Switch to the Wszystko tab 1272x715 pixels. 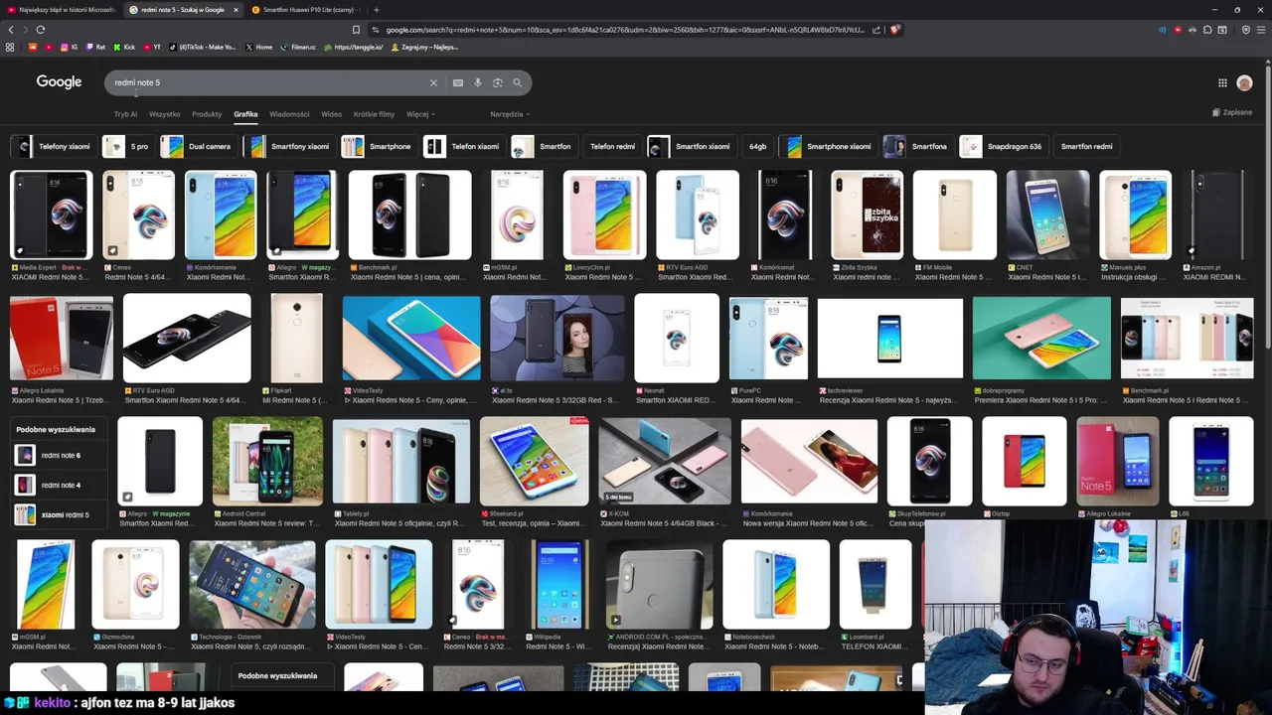tap(165, 114)
